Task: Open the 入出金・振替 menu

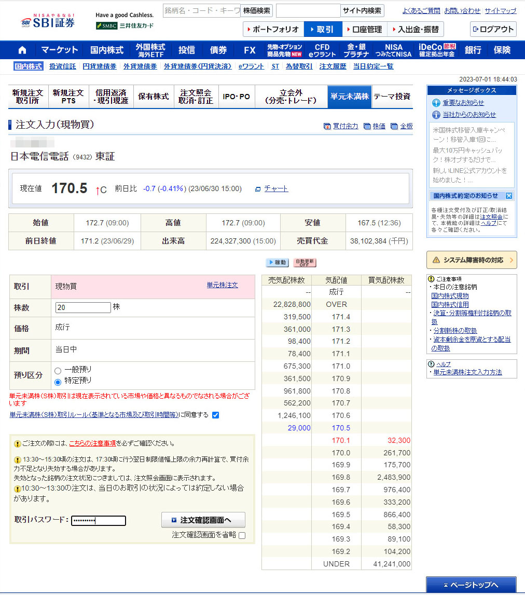Action: 416,29
